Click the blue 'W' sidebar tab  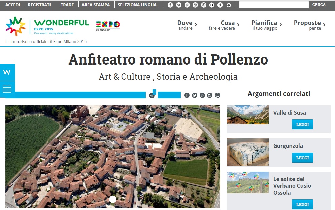[7, 72]
